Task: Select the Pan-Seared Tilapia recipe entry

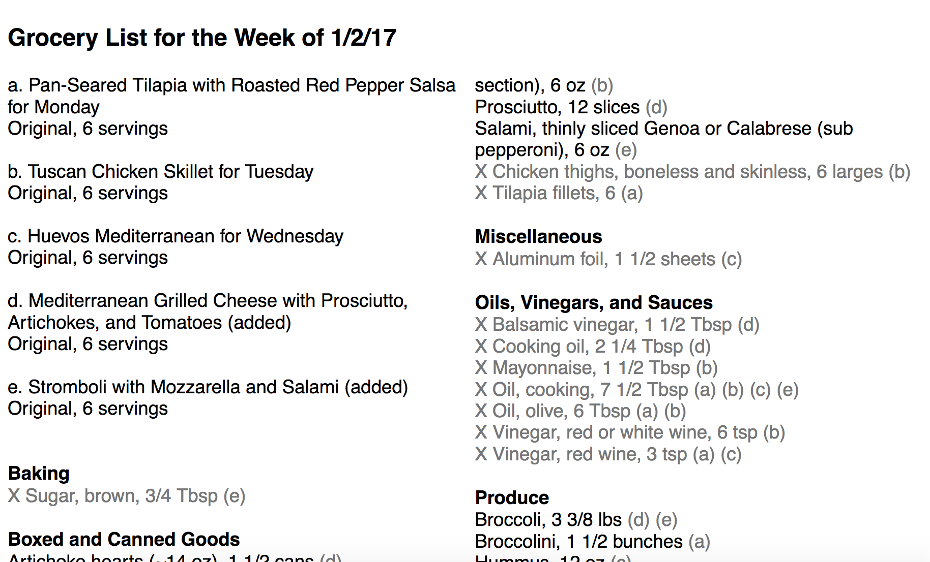Action: [231, 96]
